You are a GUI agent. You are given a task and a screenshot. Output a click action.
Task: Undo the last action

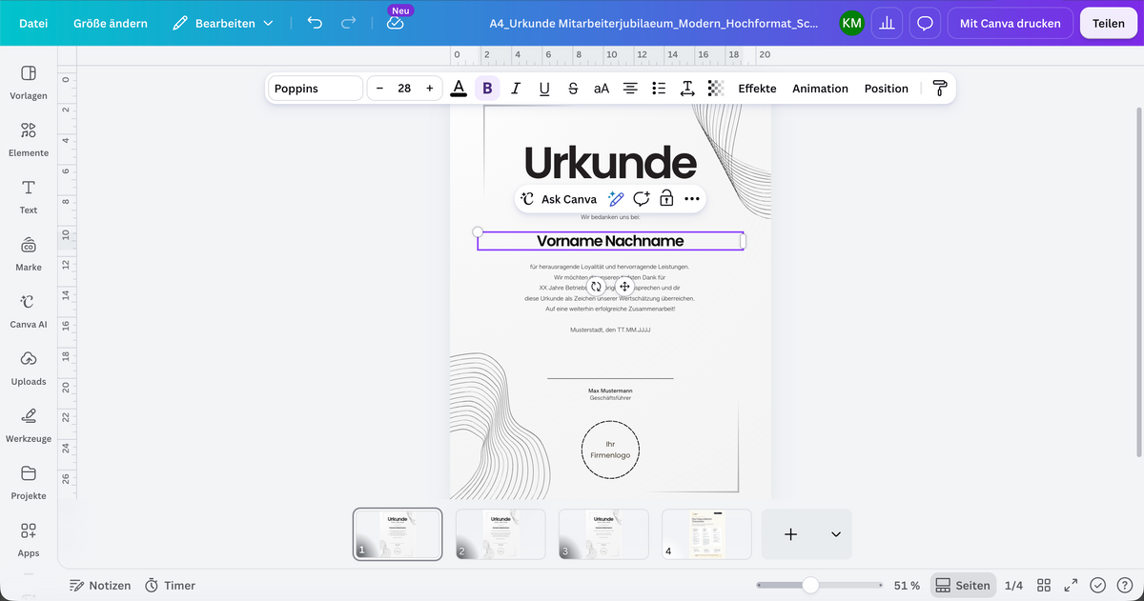tap(315, 23)
